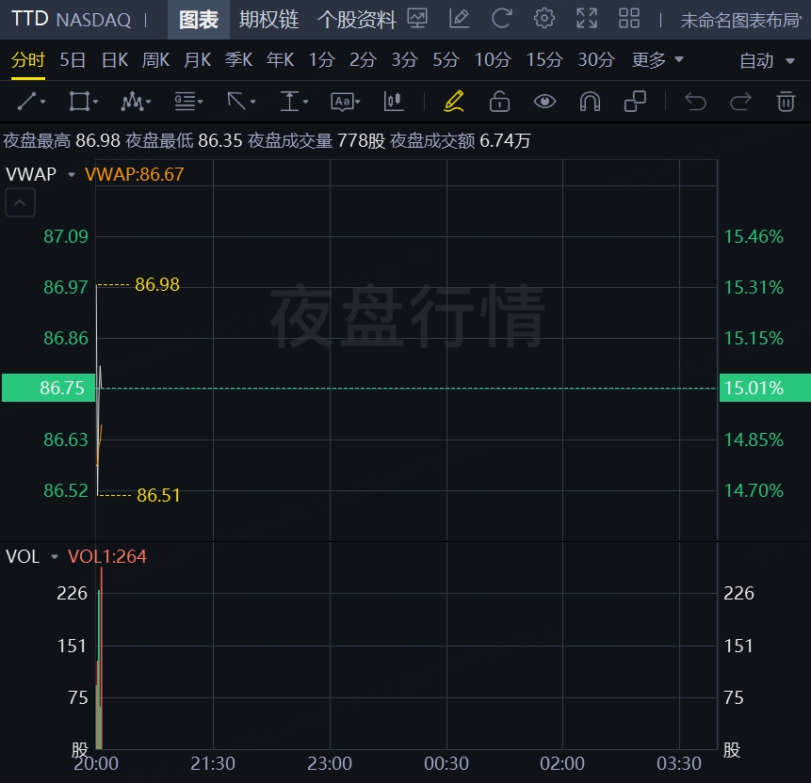Screen dimensions: 811x783
Task: Open chart settings gear
Action: click(x=543, y=19)
